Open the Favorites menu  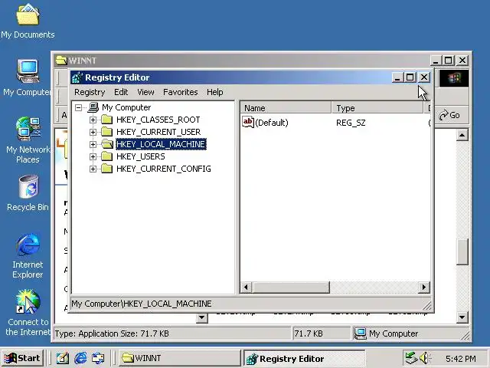pyautogui.click(x=181, y=92)
